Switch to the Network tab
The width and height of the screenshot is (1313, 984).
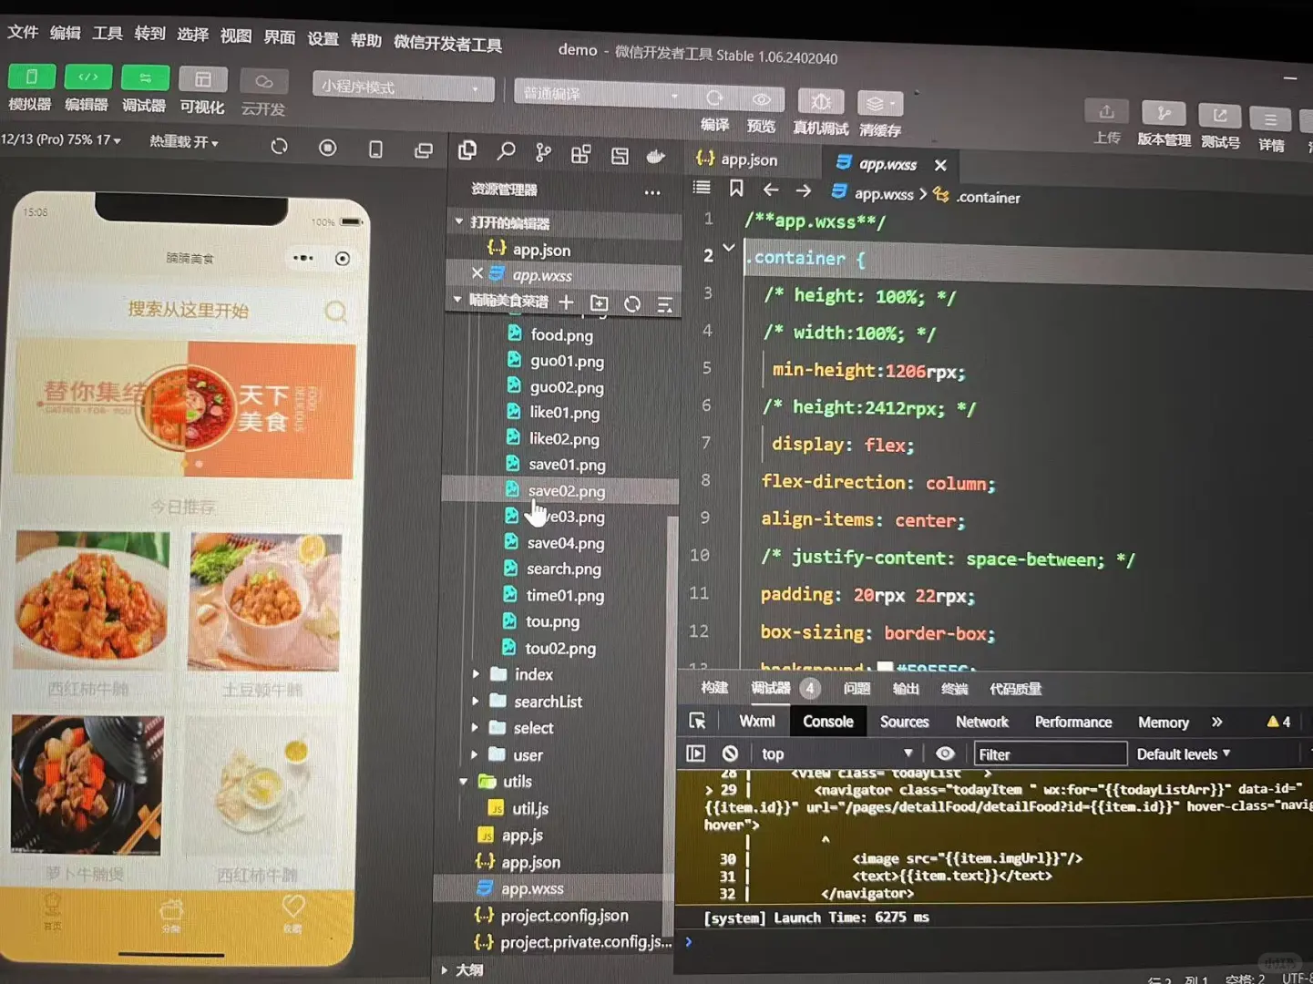(981, 722)
